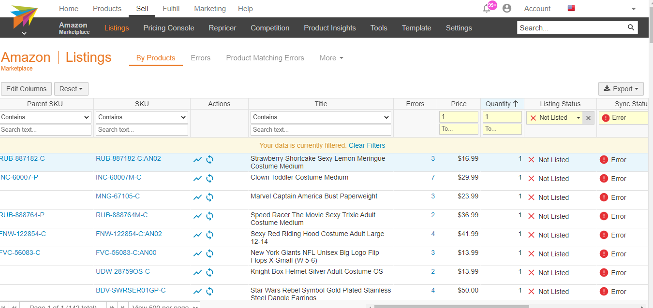The image size is (653, 308).
Task: Open price chart for RUB-887182-C:AN02
Action: click(x=197, y=160)
